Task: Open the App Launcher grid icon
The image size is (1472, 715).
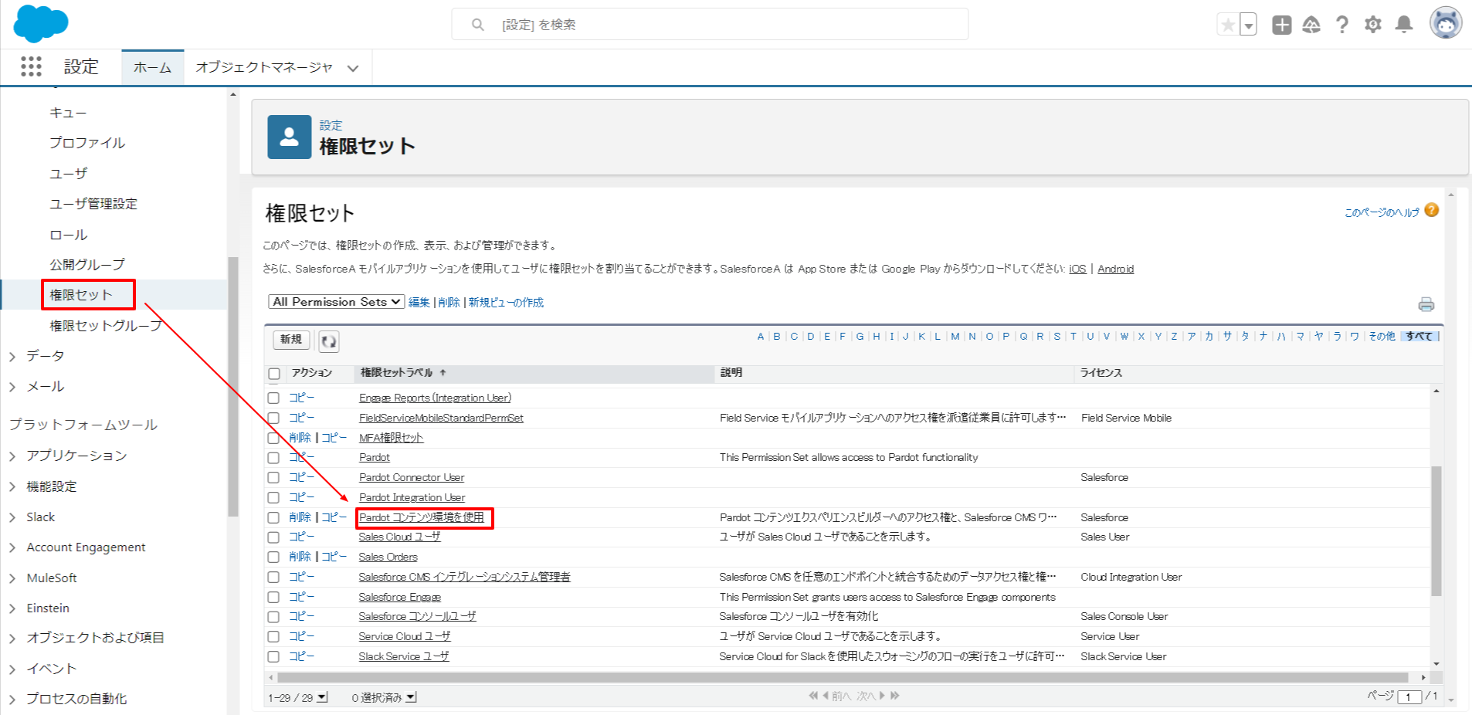Action: [x=31, y=66]
